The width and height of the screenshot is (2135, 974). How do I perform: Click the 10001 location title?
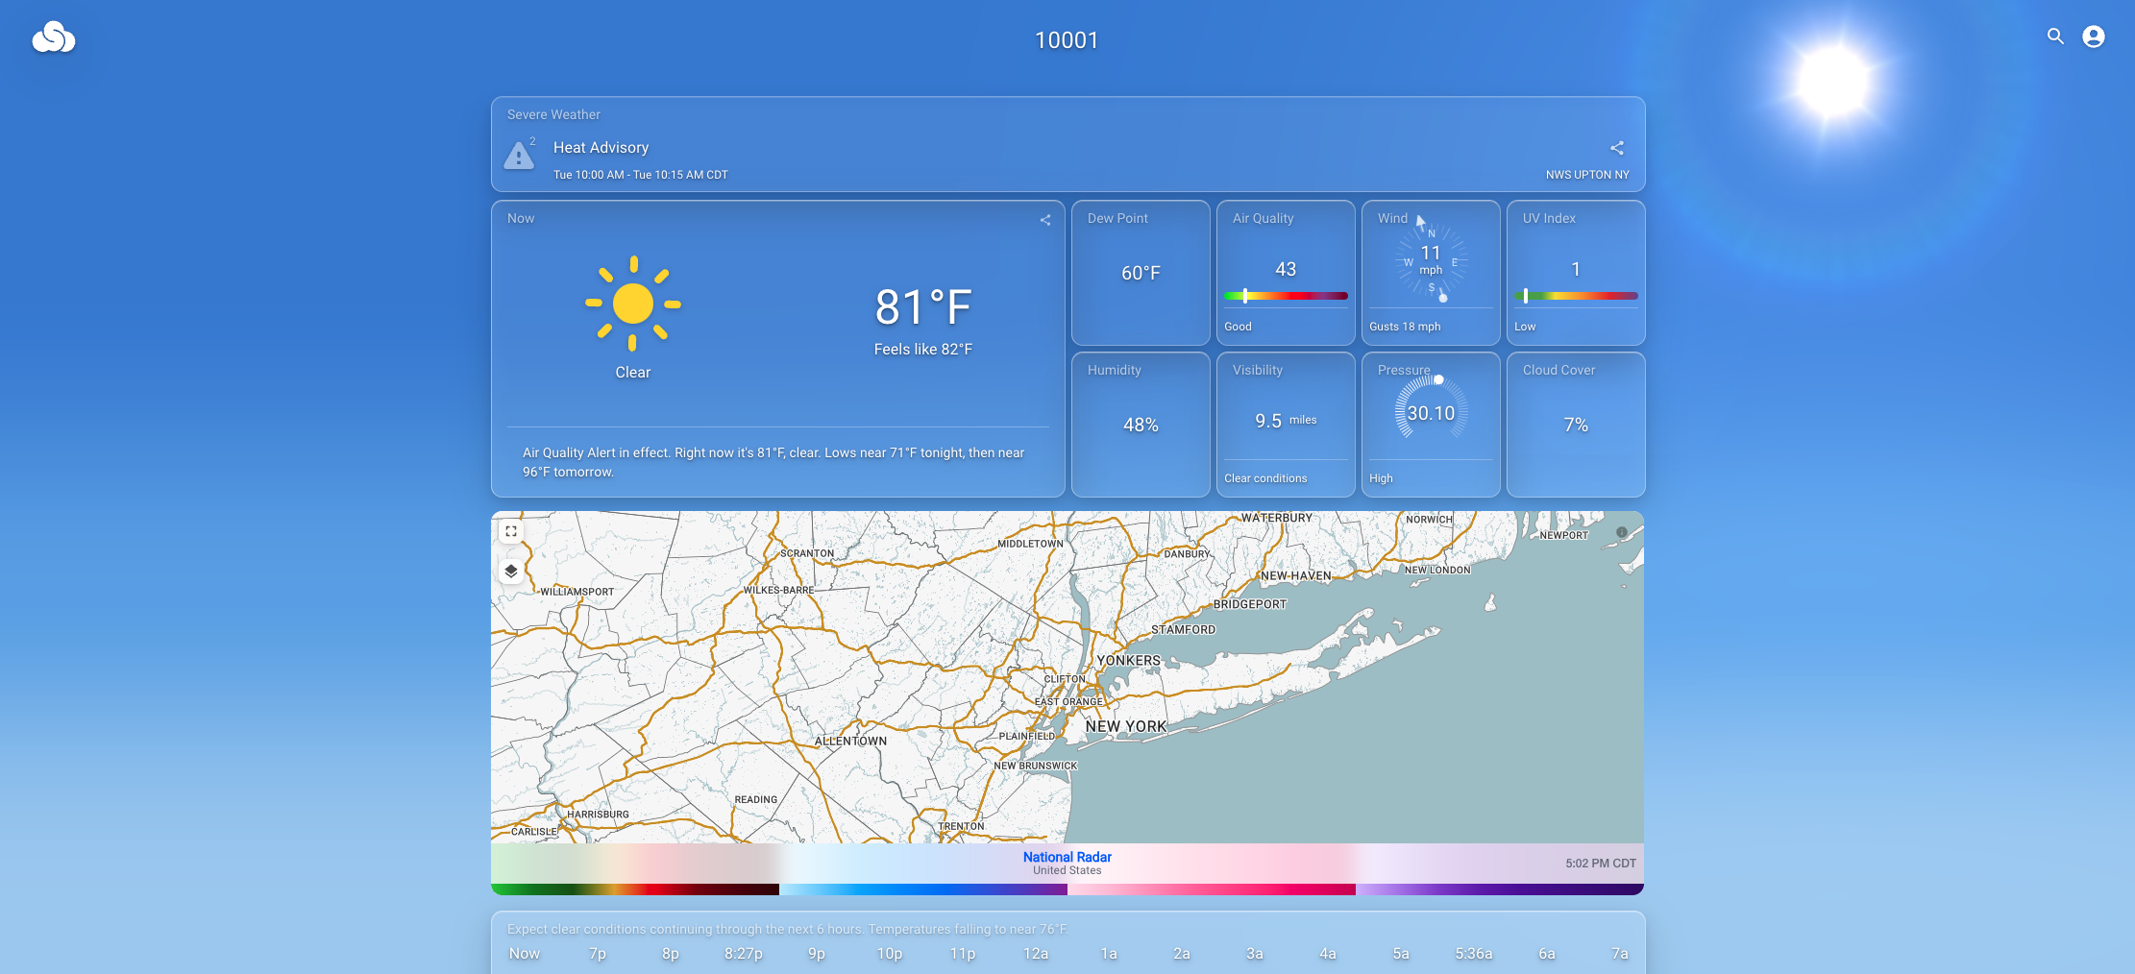[1067, 40]
